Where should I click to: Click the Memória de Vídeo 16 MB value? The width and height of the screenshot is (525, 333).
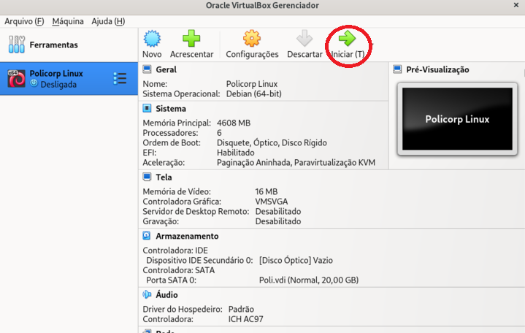267,191
